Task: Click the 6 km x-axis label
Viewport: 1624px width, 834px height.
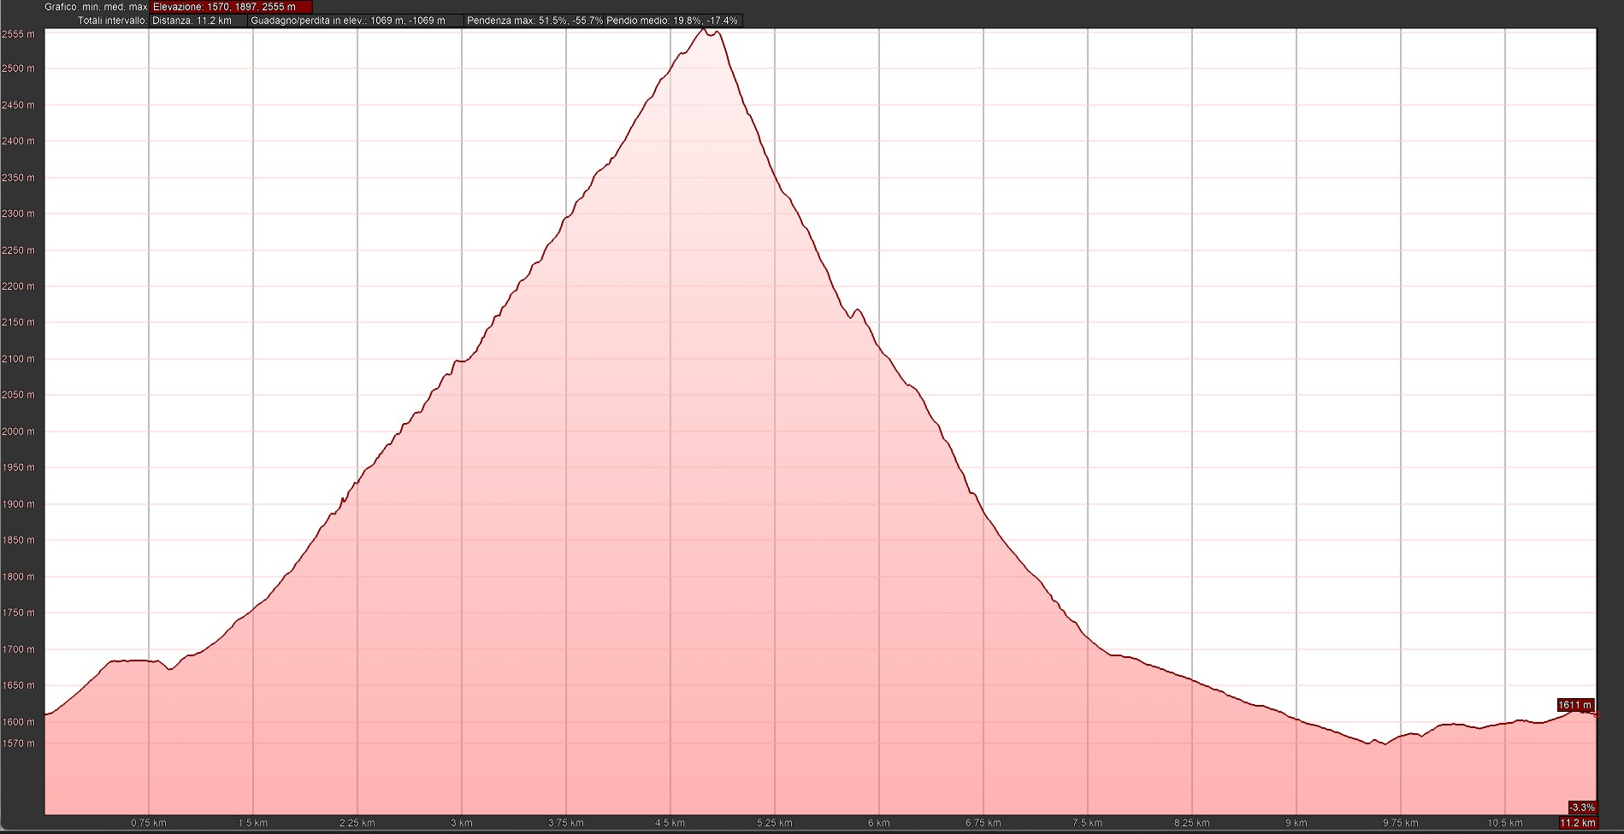Action: (x=879, y=824)
